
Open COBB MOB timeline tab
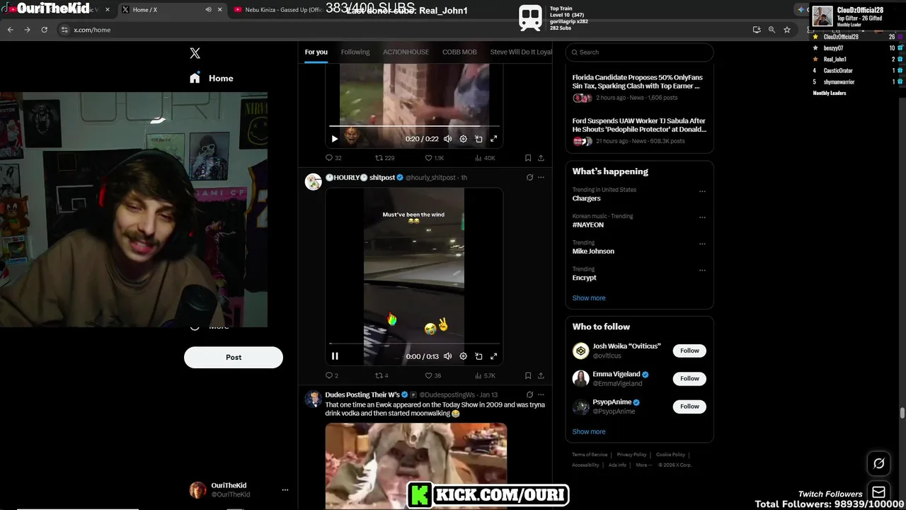point(459,52)
